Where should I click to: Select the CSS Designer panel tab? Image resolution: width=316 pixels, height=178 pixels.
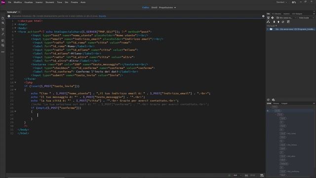click(297, 14)
